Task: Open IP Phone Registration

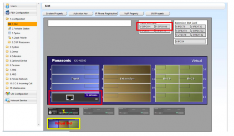Action: 106,14
